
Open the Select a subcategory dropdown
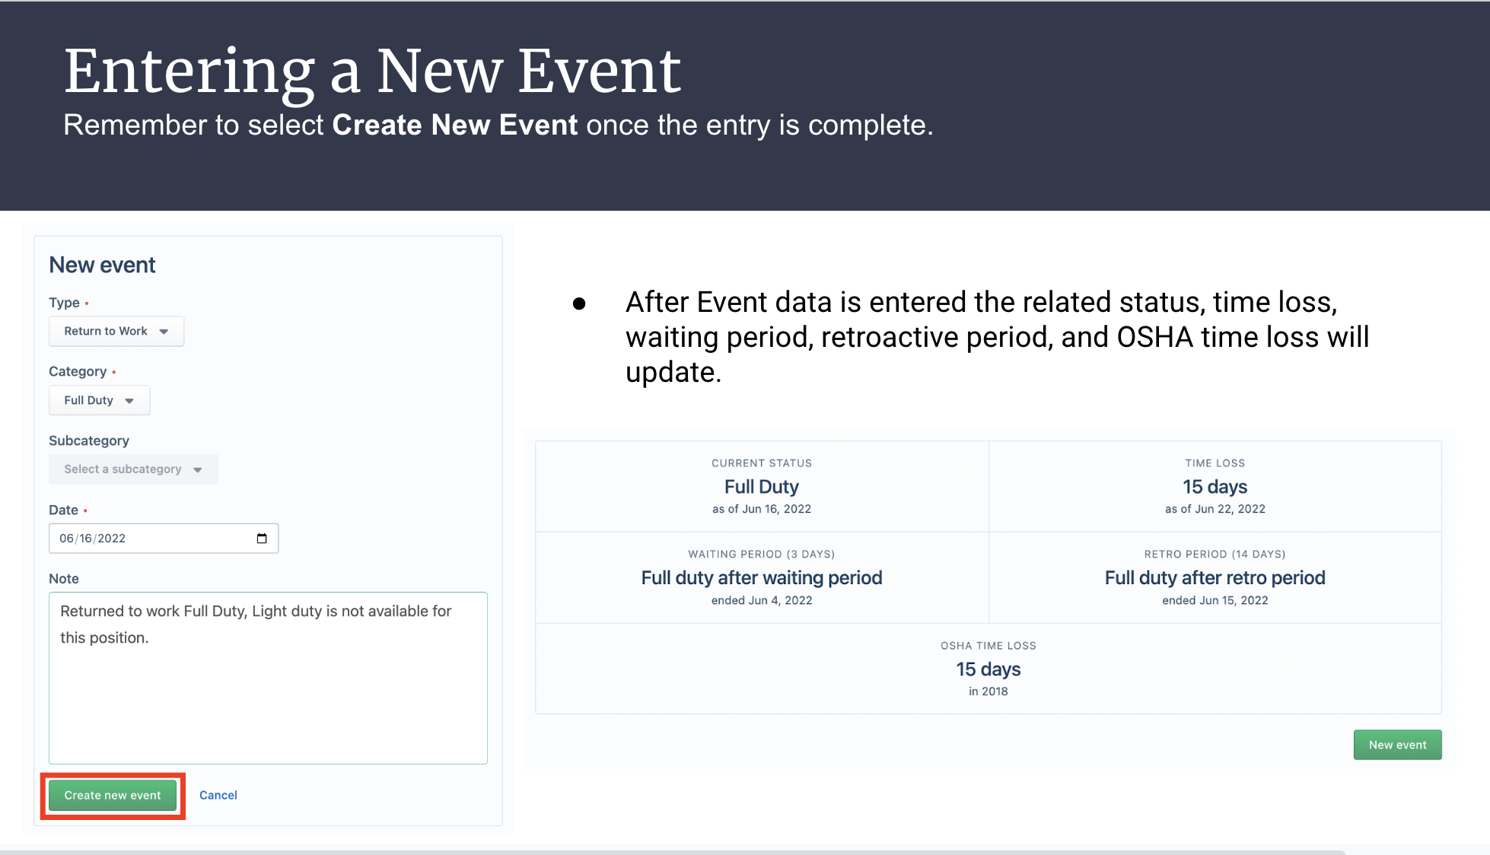(x=133, y=469)
